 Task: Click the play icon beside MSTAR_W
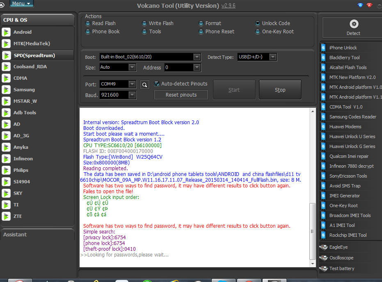pyautogui.click(x=6, y=101)
